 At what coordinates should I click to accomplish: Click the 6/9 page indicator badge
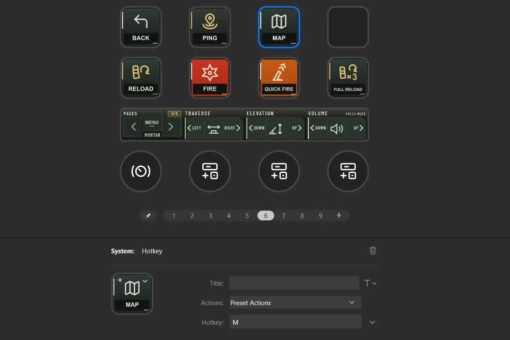[x=174, y=114]
